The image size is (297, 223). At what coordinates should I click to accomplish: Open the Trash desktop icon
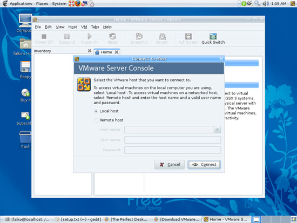point(25,137)
